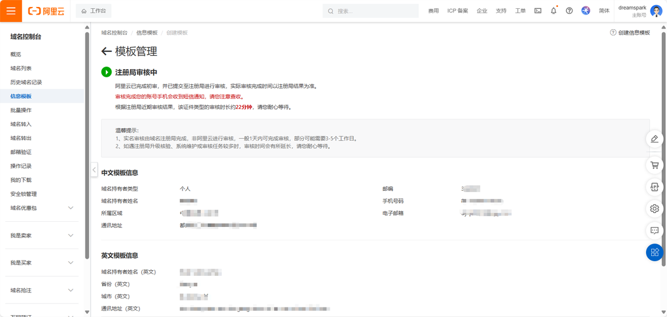Viewport: 667px width, 317px height.
Task: Click the Alibaba Cloud logo
Action: (x=46, y=11)
